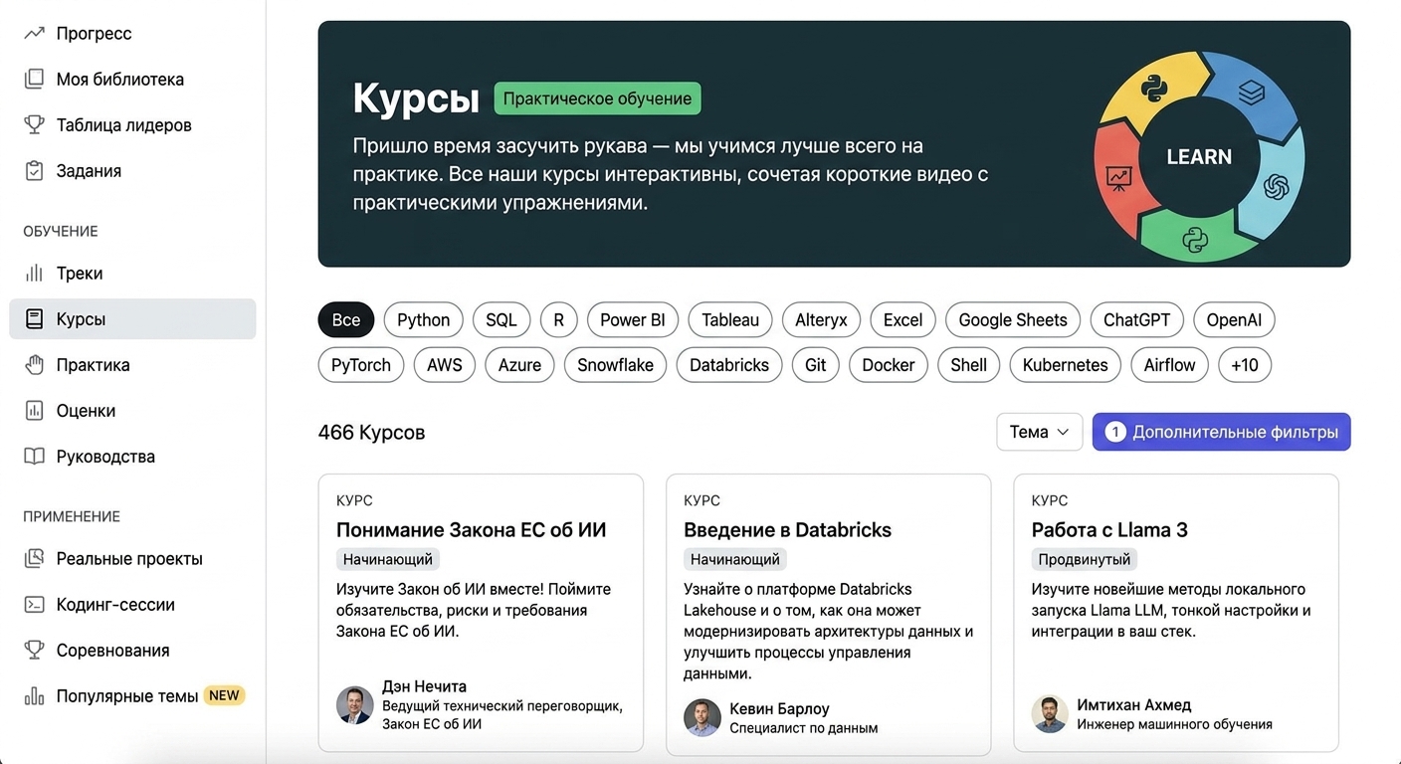Image resolution: width=1401 pixels, height=764 pixels.
Task: Click the trophy icon beside Соревнования
Action: (x=34, y=650)
